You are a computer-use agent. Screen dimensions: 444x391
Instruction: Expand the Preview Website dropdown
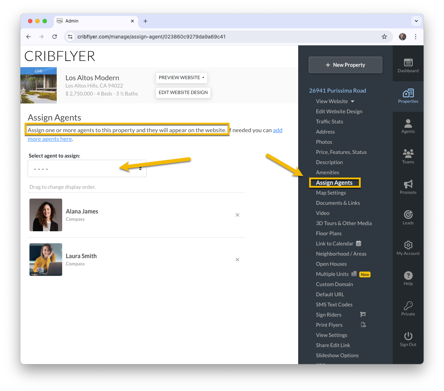(181, 78)
